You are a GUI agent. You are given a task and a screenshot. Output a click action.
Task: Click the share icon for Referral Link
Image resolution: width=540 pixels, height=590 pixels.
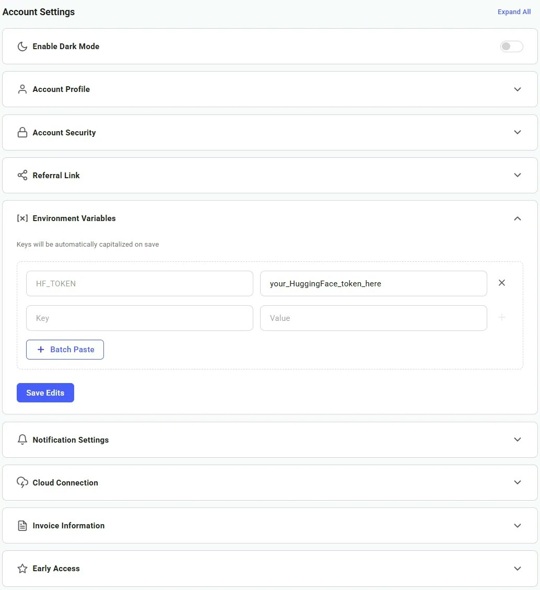click(22, 176)
